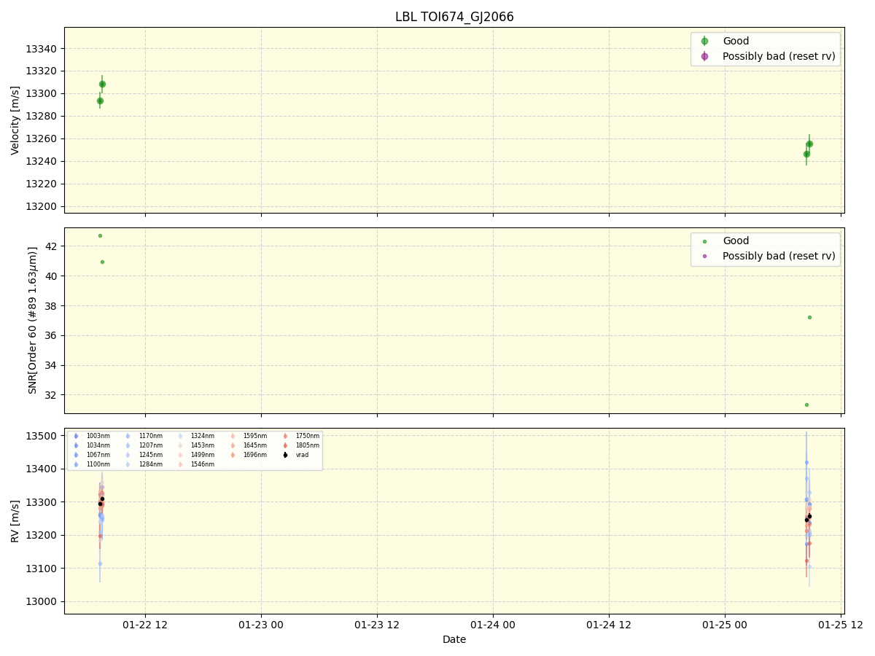Viewport: 875px width, 656px height.
Task: Click 'Possibly bad (reset rv)' in SNR legend
Action: pyautogui.click(x=779, y=256)
